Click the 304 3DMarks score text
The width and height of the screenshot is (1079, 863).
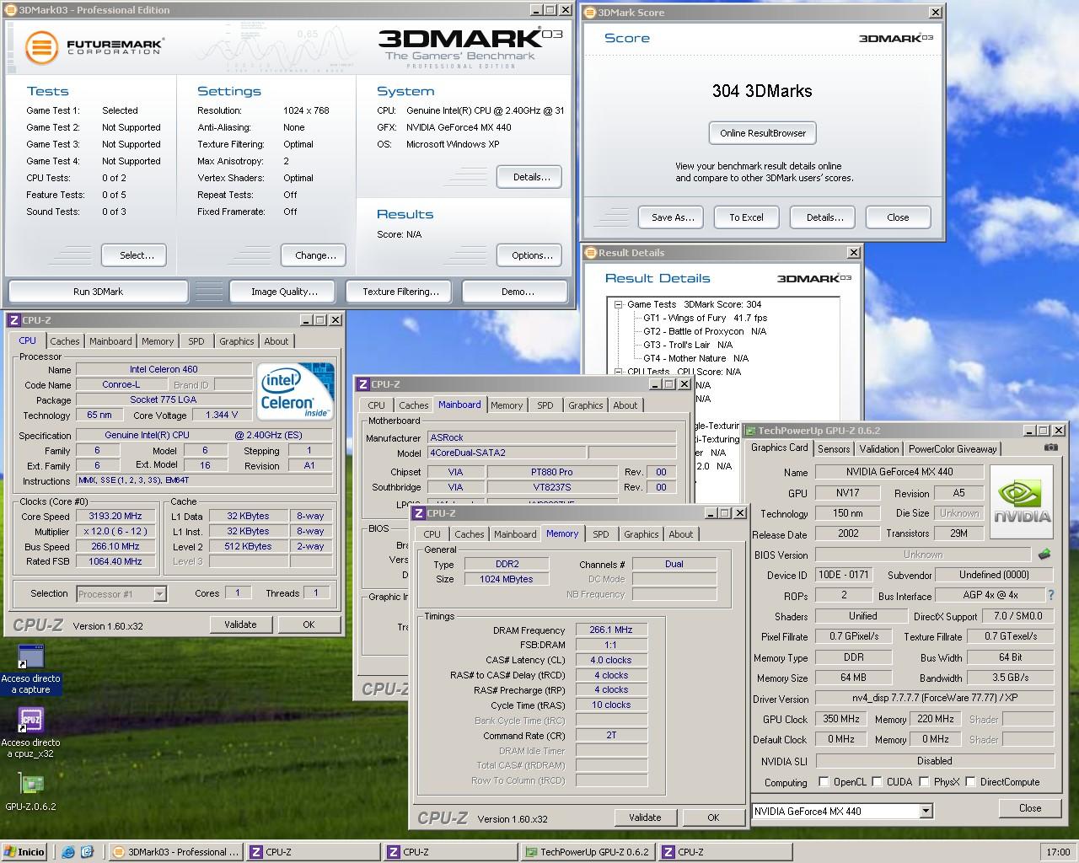762,91
